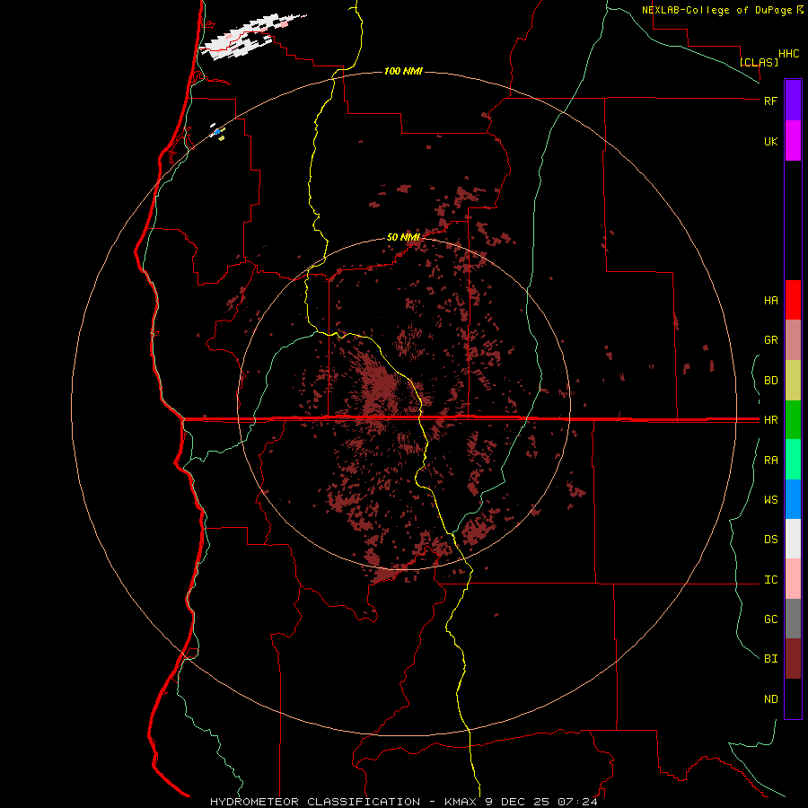Click the 50 NMI range ring label
The width and height of the screenshot is (808, 808).
click(403, 237)
